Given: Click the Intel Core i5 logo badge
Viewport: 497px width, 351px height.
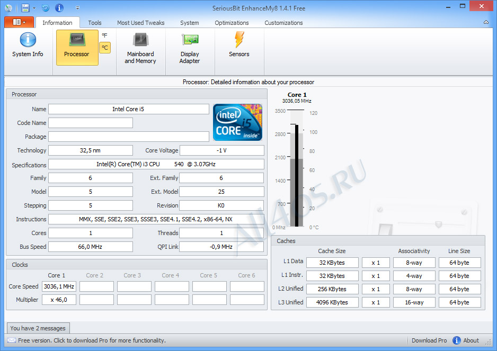Looking at the screenshot, I should point(238,122).
